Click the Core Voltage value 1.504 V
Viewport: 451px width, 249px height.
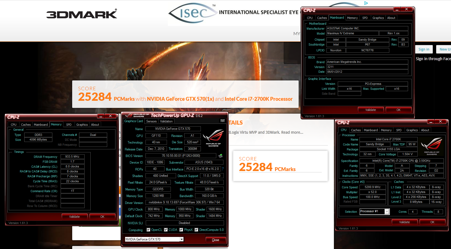point(407,154)
